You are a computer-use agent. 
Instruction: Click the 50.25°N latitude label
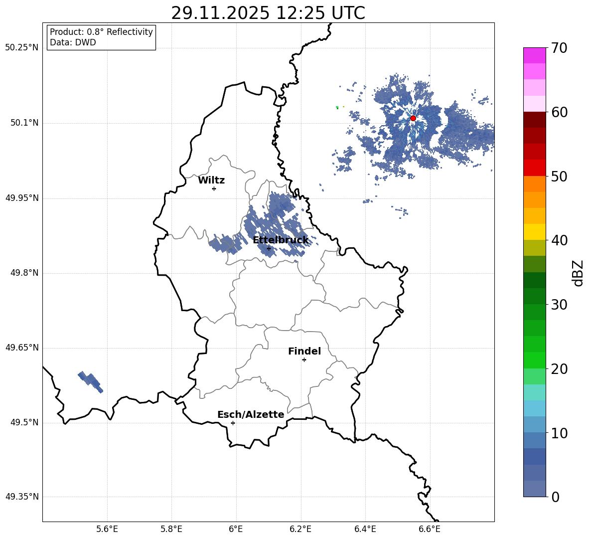[x=22, y=48]
